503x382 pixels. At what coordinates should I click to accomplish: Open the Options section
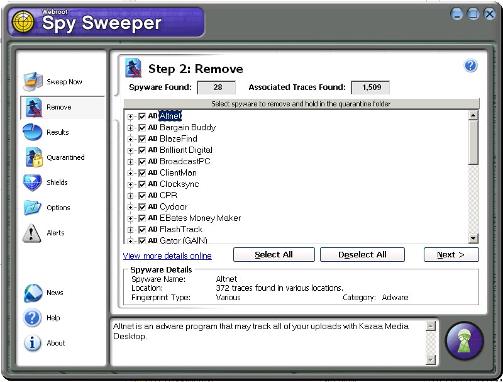click(x=58, y=208)
